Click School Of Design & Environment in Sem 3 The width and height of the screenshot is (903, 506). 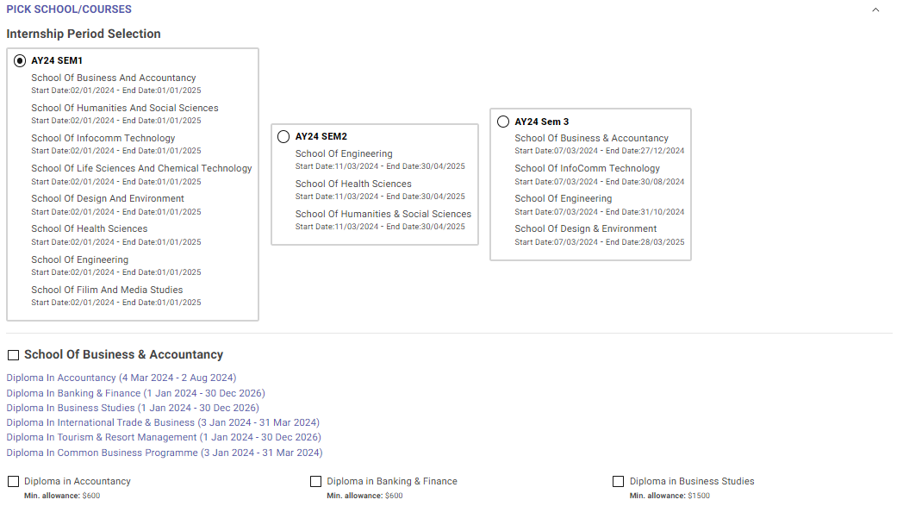pyautogui.click(x=587, y=228)
